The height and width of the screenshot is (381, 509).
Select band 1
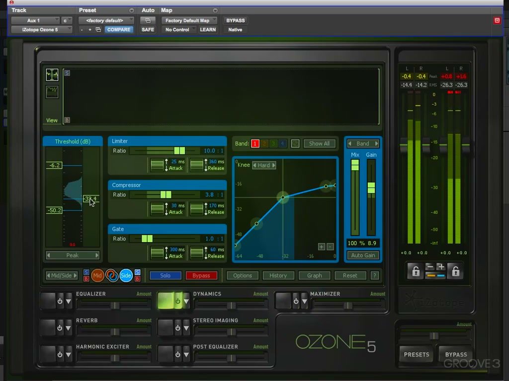pyautogui.click(x=255, y=143)
